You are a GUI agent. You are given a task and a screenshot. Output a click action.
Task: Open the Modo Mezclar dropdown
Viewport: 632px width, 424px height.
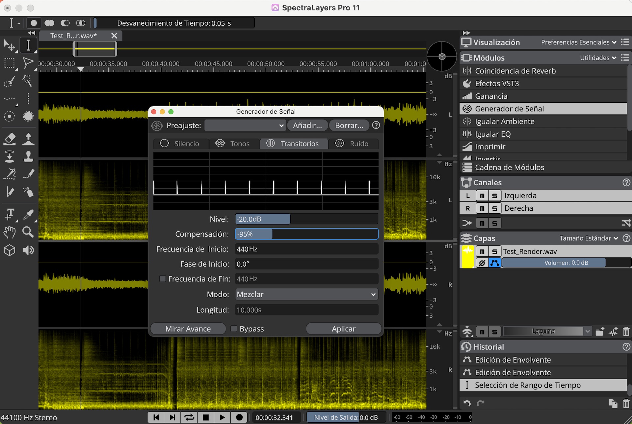(x=306, y=294)
